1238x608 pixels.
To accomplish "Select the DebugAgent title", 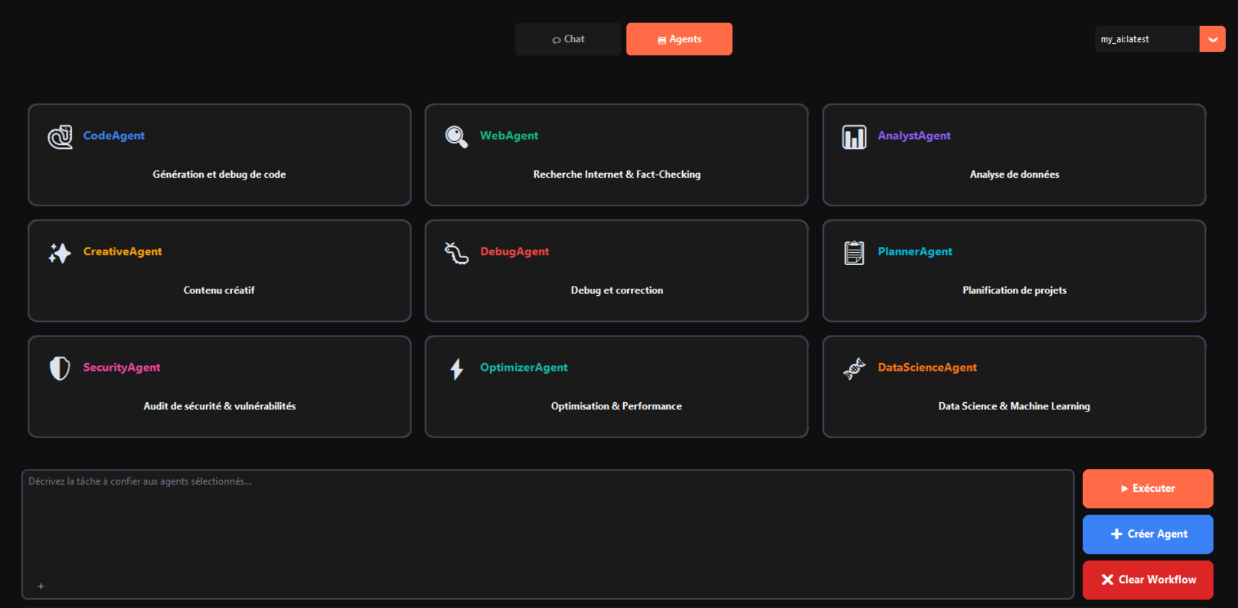I will pos(514,251).
